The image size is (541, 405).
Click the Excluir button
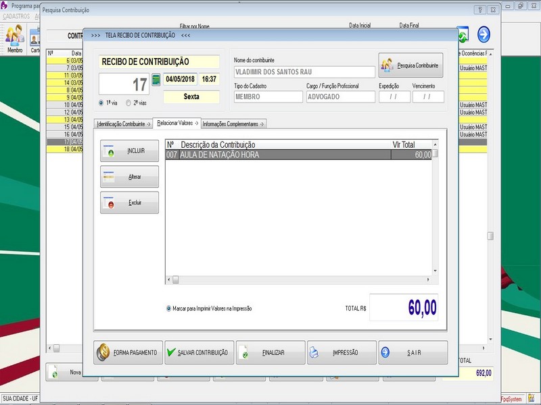[129, 202]
